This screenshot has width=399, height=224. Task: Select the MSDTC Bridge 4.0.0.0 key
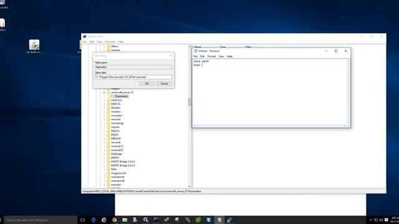coord(123,166)
